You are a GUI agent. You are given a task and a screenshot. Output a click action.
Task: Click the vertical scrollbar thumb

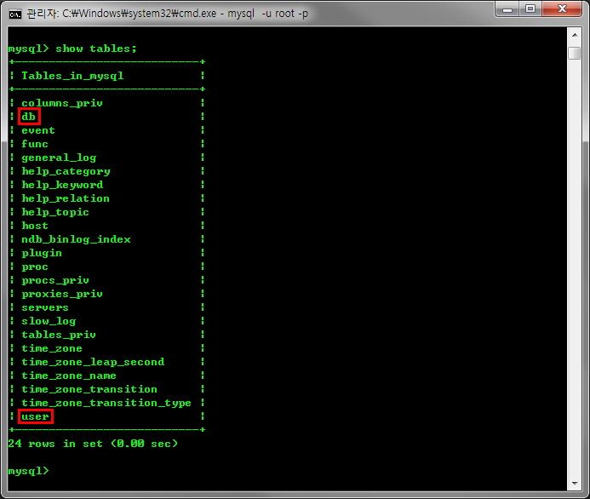(x=575, y=53)
